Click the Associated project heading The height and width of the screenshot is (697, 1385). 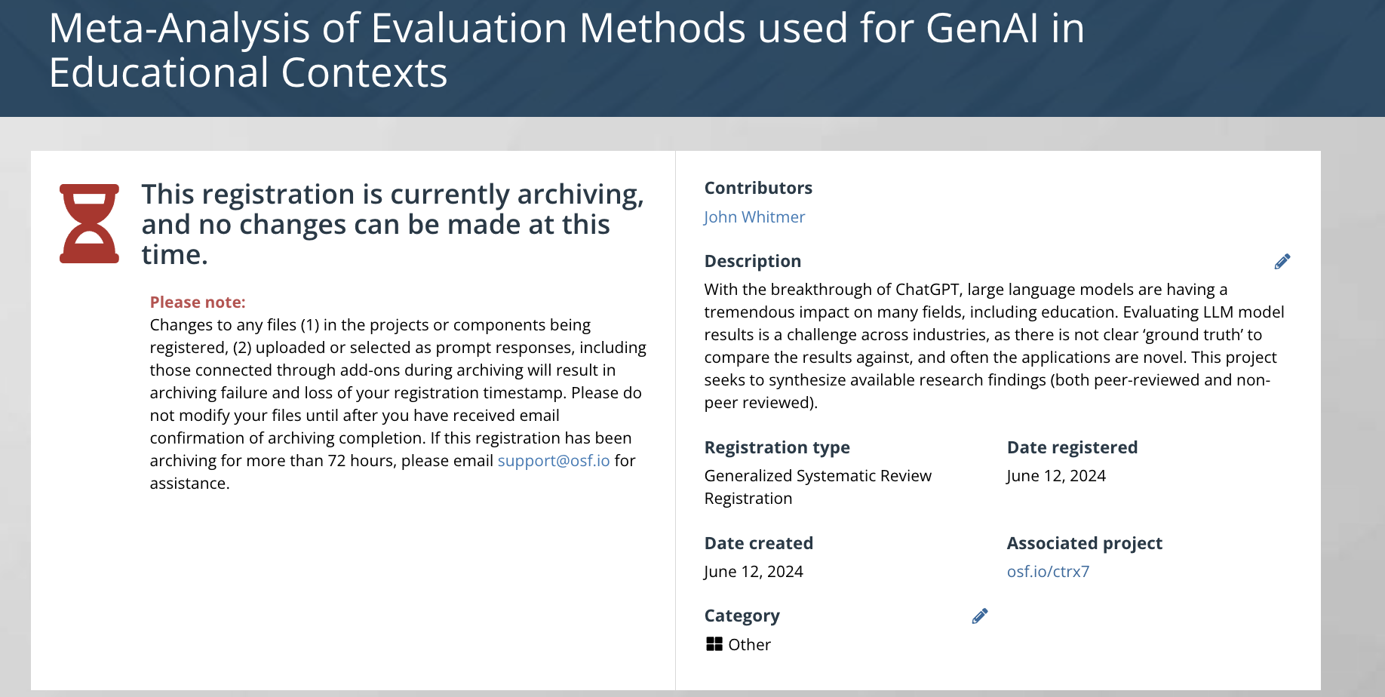(x=1084, y=543)
